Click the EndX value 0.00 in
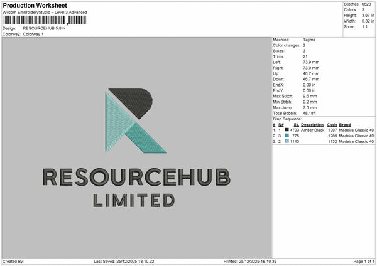This screenshot has width=377, height=266. pyautogui.click(x=309, y=85)
